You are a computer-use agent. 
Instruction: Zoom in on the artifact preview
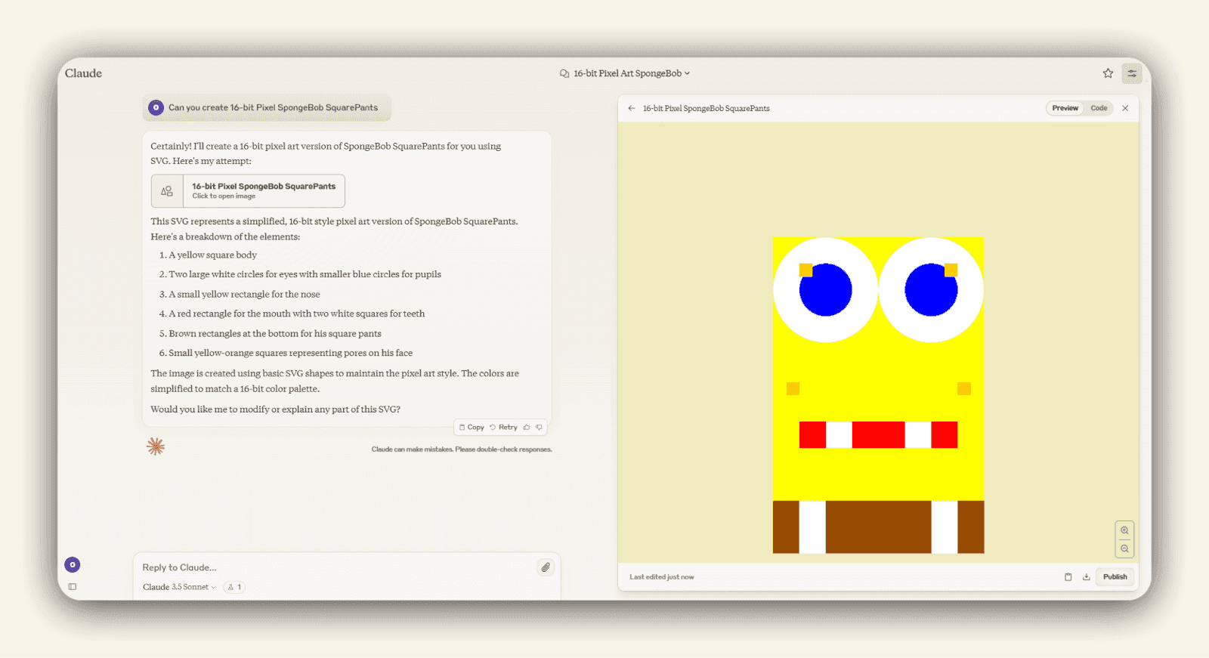(x=1124, y=530)
